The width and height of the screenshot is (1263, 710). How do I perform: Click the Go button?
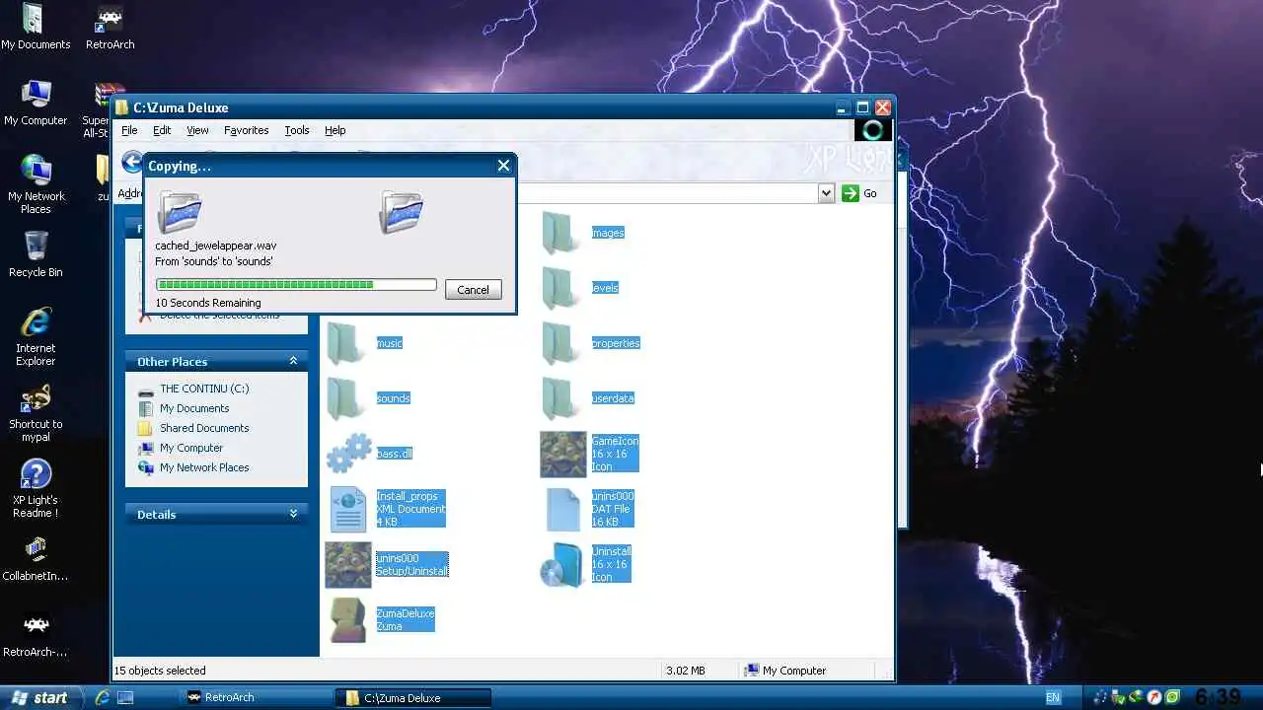click(x=859, y=193)
